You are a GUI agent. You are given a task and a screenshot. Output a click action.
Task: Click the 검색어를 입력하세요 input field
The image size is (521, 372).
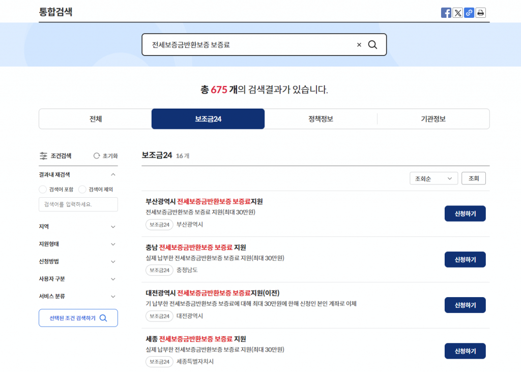pyautogui.click(x=78, y=204)
